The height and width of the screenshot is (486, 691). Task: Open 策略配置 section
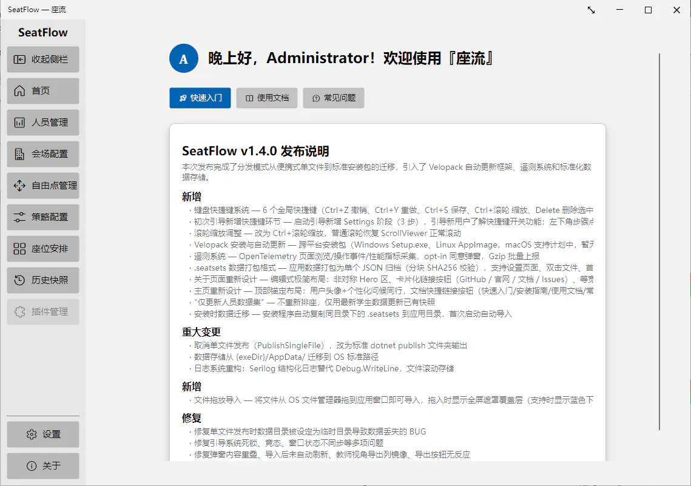(x=43, y=217)
